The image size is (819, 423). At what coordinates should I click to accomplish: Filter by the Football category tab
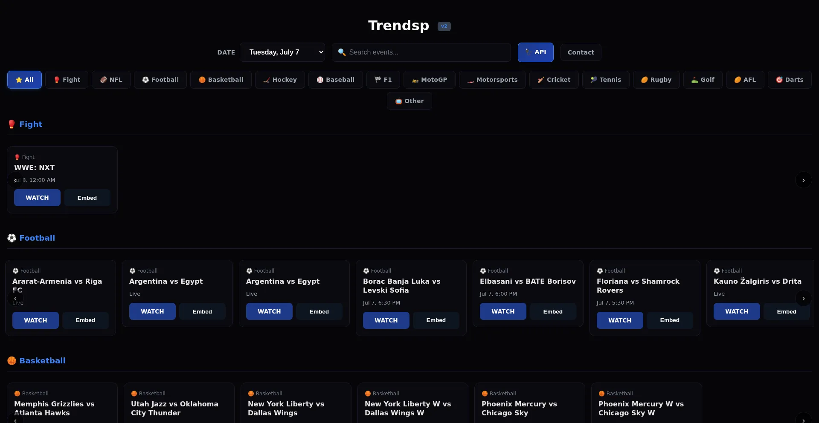pyautogui.click(x=160, y=80)
